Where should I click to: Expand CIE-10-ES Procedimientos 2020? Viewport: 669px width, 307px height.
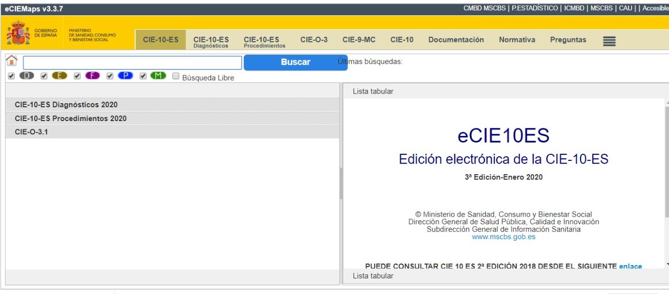click(x=172, y=119)
